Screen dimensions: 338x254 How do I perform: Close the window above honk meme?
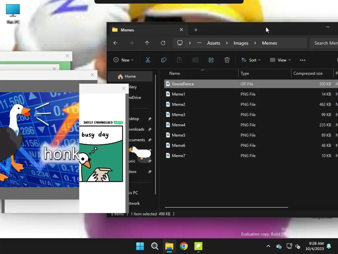[x=92, y=75]
